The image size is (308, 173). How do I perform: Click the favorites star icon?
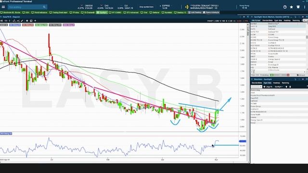pyautogui.click(x=292, y=7)
